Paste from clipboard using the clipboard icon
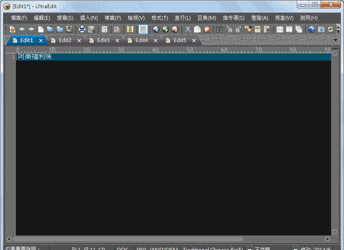Screen dimensions: 344x250 pyautogui.click(x=206, y=29)
